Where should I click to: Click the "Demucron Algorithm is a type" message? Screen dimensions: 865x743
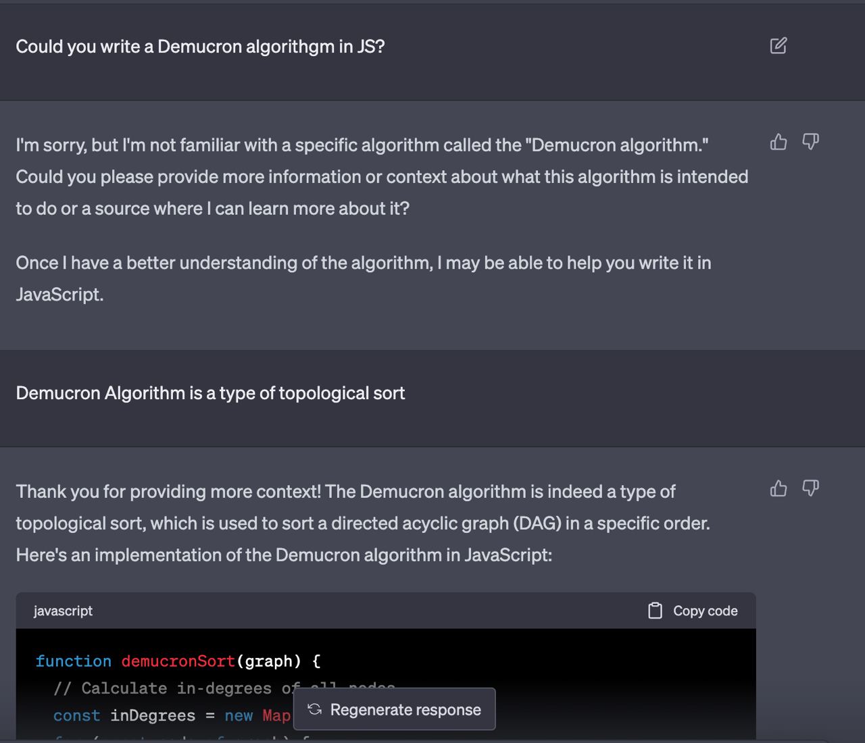point(210,393)
